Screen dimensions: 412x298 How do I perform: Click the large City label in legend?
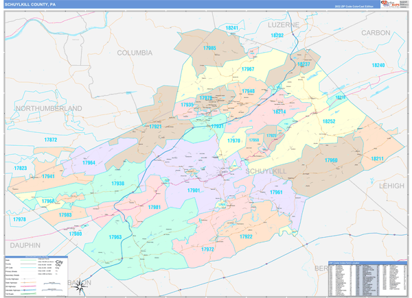[x=59, y=263]
